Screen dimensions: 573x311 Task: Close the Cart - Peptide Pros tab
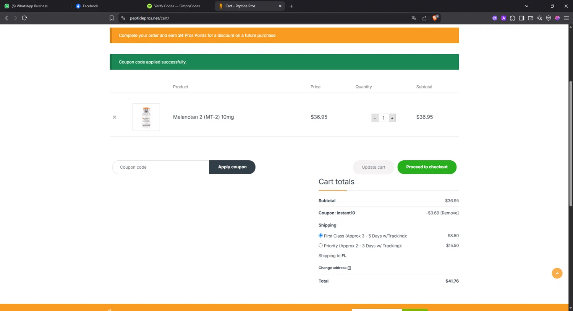[x=280, y=6]
